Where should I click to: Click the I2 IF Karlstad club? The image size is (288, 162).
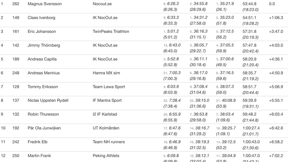[106, 115]
